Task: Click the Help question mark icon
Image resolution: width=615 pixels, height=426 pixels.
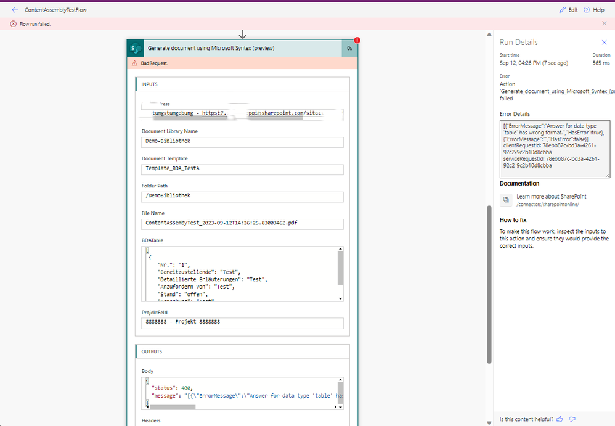Action: click(587, 10)
